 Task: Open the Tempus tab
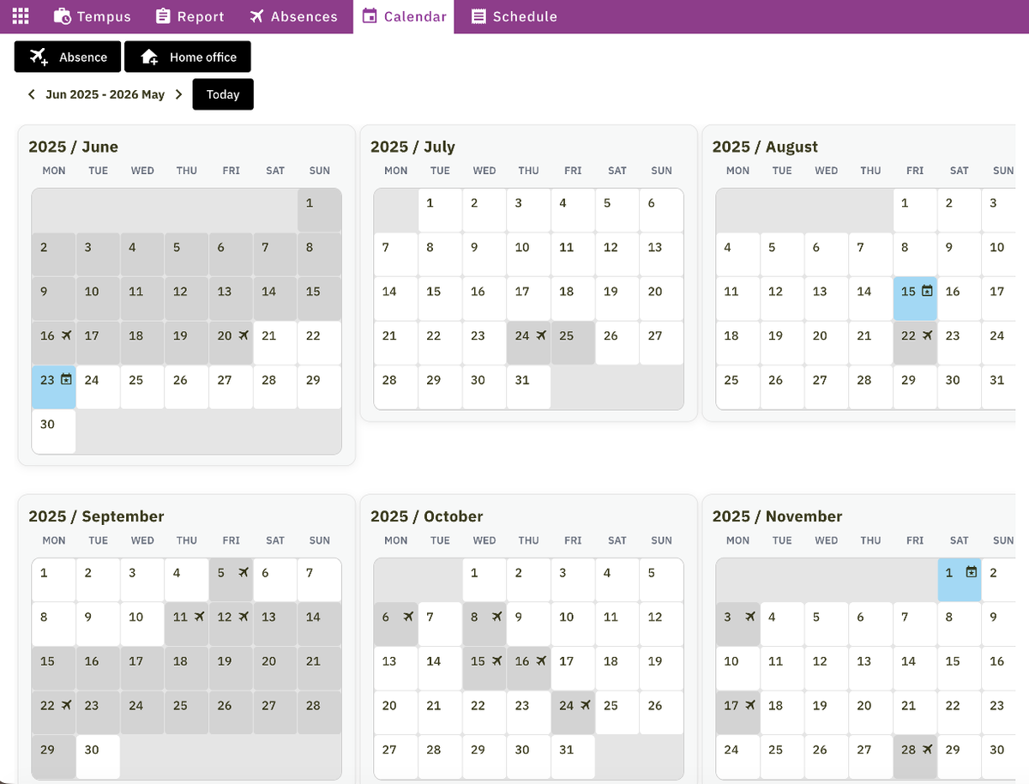pyautogui.click(x=92, y=16)
